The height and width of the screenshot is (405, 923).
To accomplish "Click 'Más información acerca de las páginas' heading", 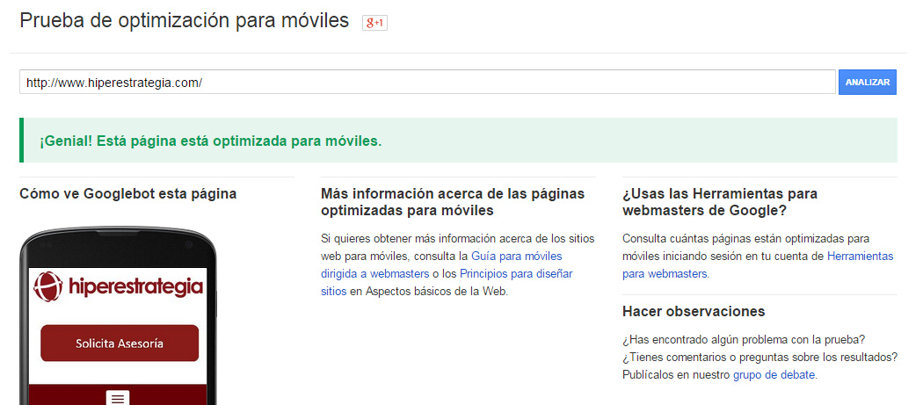I will coord(453,202).
